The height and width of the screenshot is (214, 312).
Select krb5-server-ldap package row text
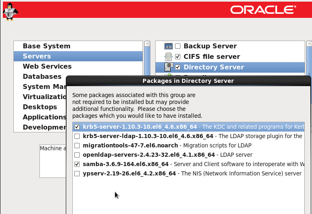coord(193,136)
